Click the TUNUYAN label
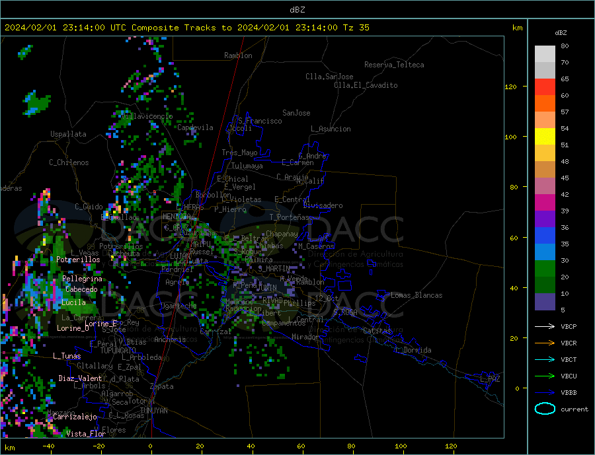This screenshot has width=595, height=455. (153, 411)
